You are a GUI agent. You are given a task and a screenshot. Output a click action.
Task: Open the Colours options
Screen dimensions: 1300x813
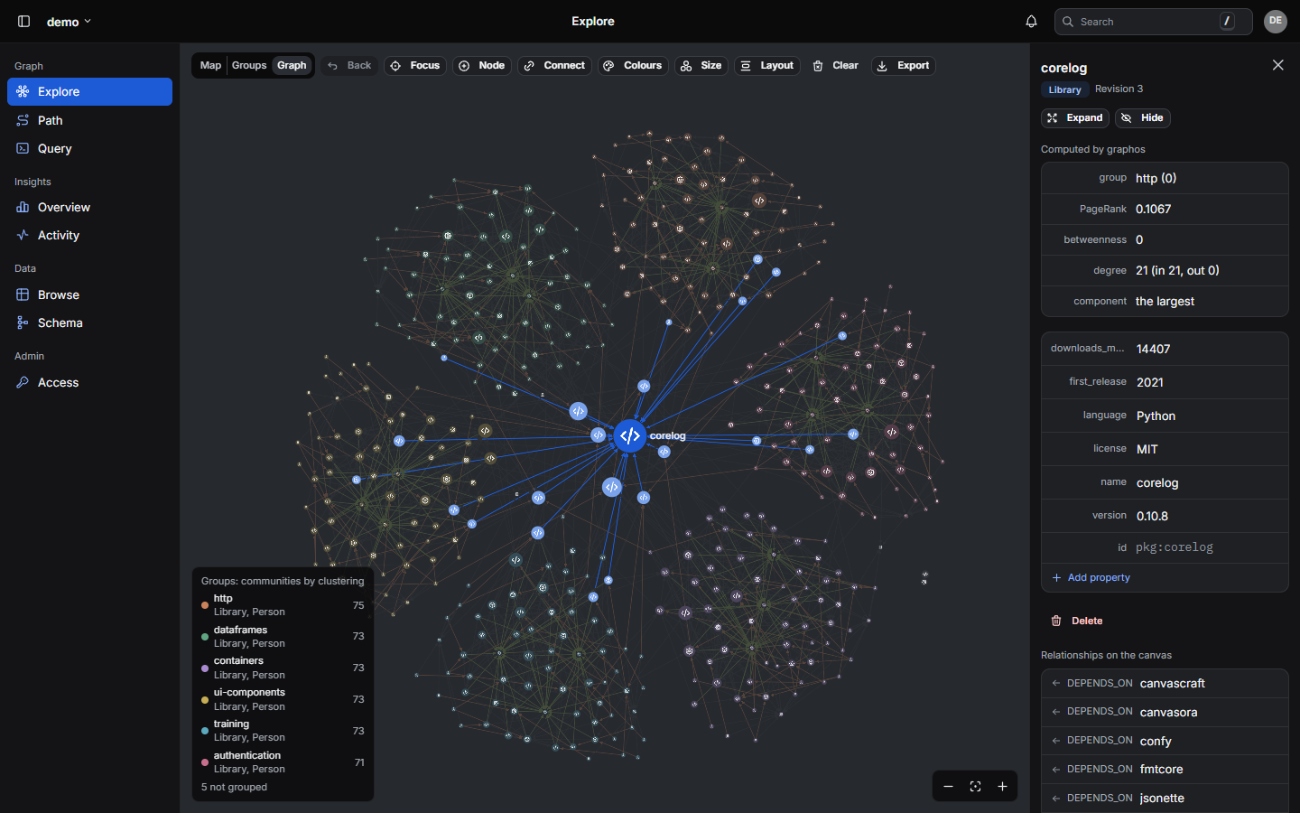(633, 66)
